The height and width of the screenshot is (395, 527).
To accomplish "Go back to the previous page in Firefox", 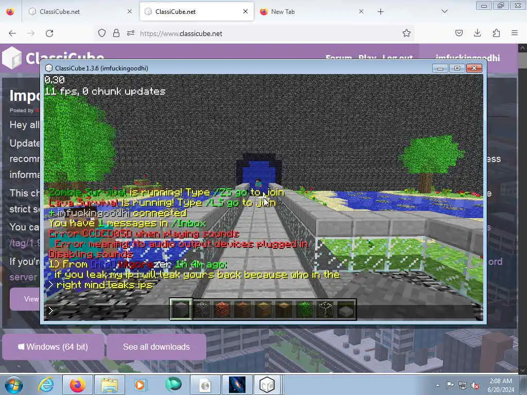I will 12,33.
